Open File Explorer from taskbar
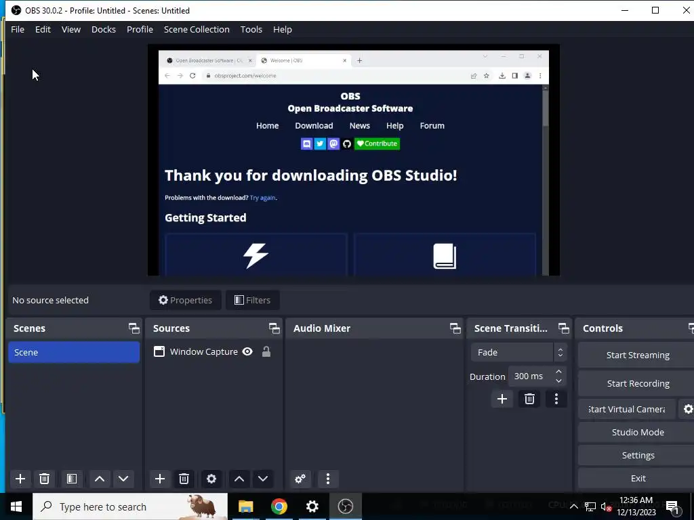This screenshot has width=694, height=520. pyautogui.click(x=245, y=506)
